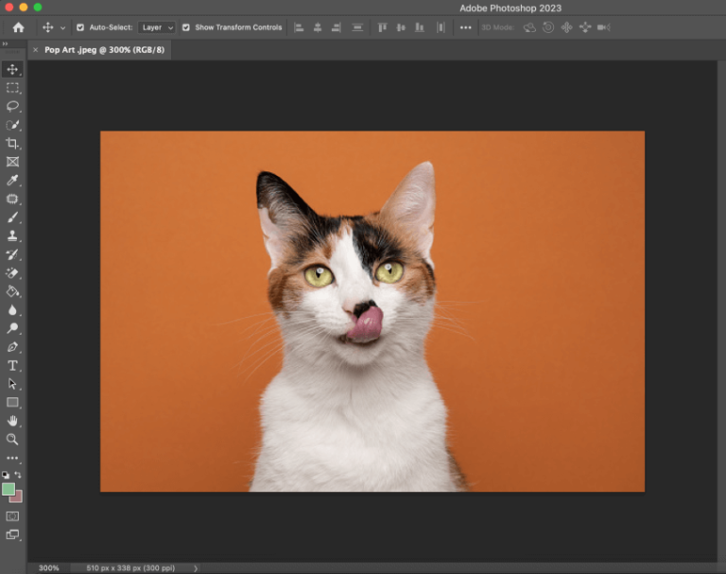Choose the Rectangular Marquee tool

12,88
